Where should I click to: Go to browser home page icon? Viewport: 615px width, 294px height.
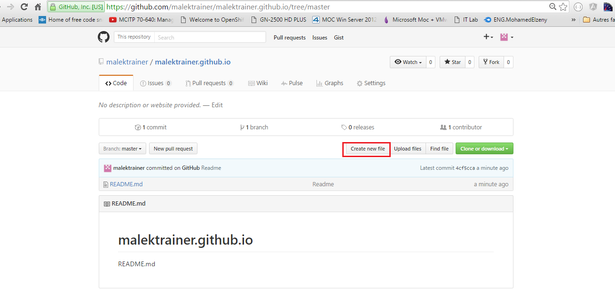(38, 7)
